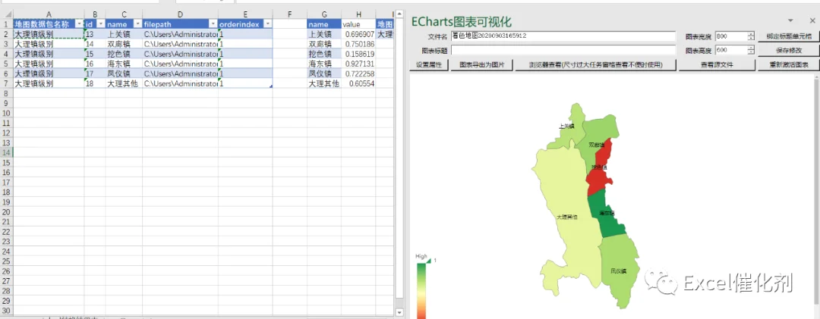Select row 14 header
The width and height of the screenshot is (820, 319).
(x=6, y=152)
